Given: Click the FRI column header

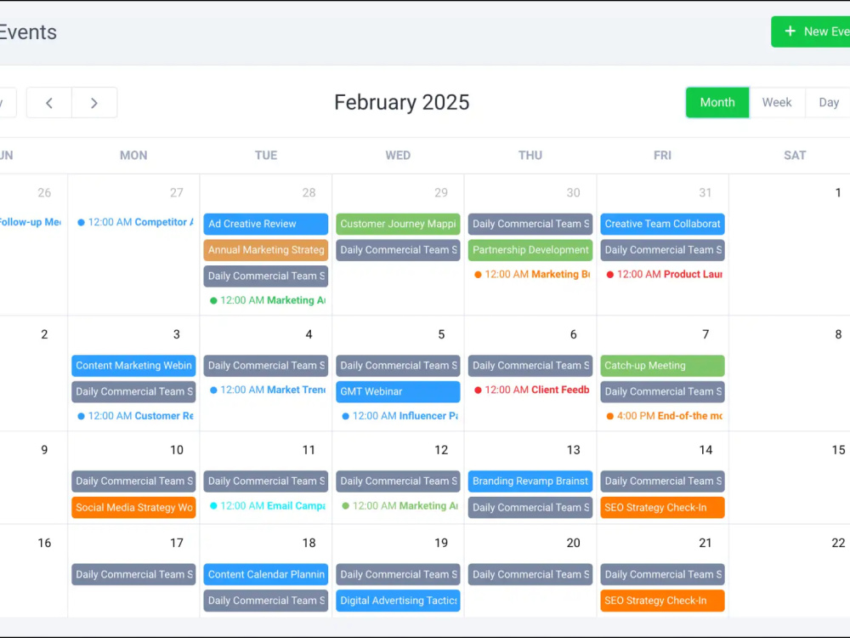Looking at the screenshot, I should click(x=662, y=156).
